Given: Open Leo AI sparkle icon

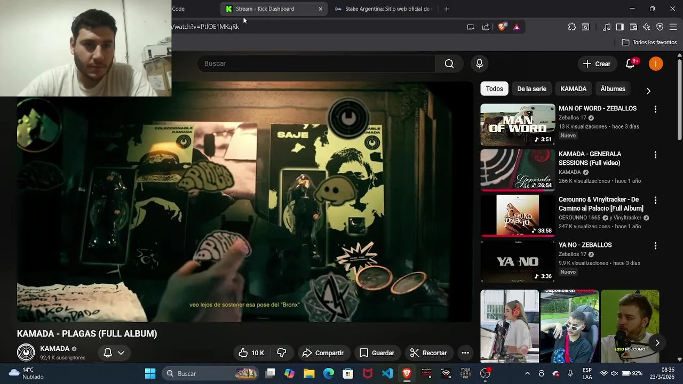Looking at the screenshot, I should pyautogui.click(x=647, y=27).
